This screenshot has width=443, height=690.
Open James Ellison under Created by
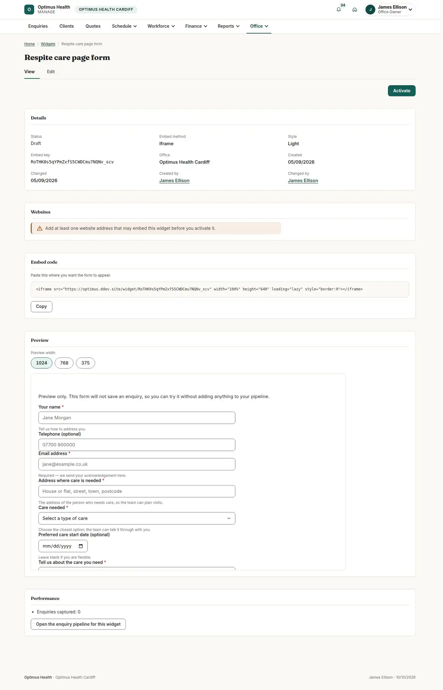174,181
